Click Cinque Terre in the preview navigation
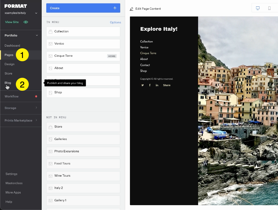 (x=148, y=53)
